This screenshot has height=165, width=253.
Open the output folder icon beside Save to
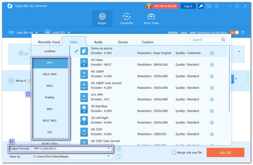click(x=119, y=156)
